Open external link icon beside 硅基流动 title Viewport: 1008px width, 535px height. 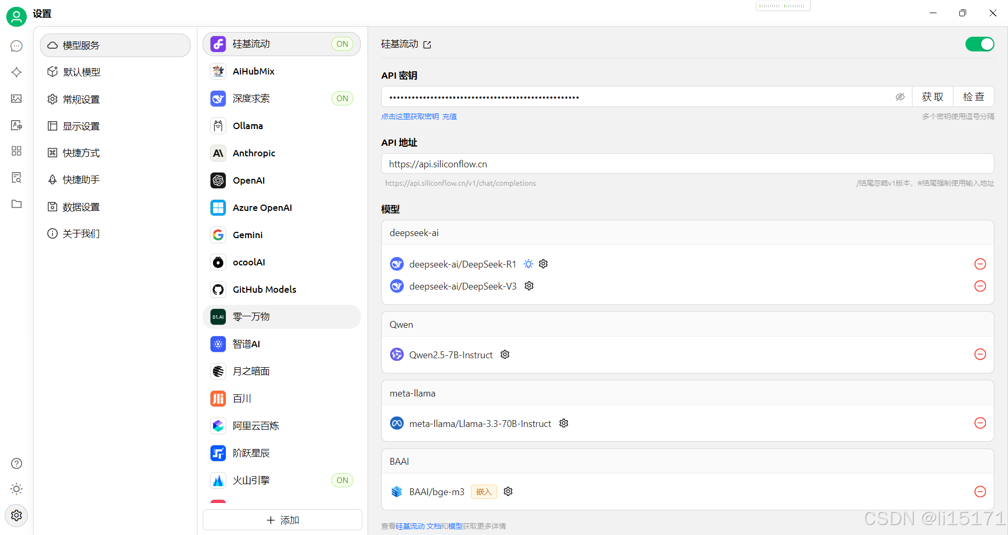427,45
